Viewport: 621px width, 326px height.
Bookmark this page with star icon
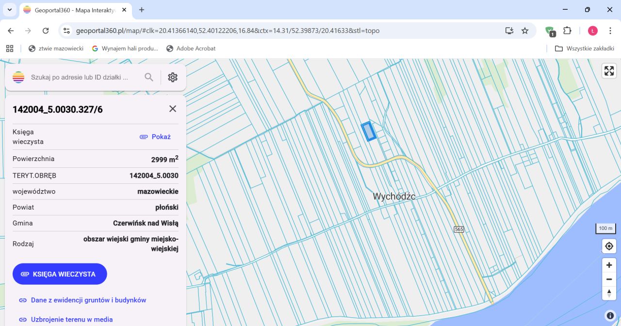[525, 31]
